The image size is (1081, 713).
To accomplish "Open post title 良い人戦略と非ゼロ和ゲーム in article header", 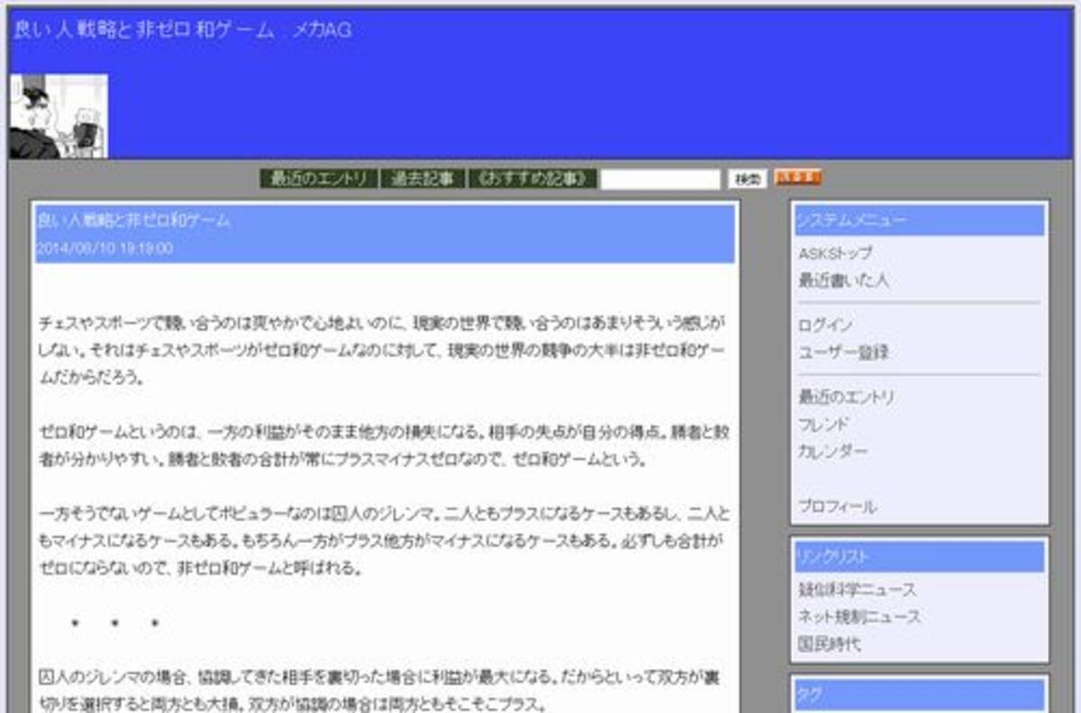I will tap(133, 221).
